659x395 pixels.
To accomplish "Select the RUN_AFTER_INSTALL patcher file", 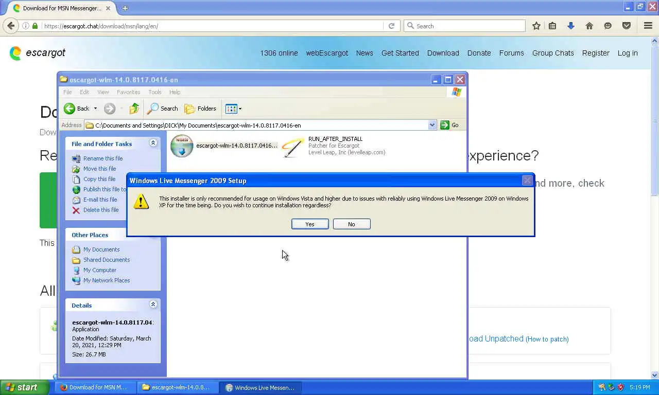I will click(334, 146).
